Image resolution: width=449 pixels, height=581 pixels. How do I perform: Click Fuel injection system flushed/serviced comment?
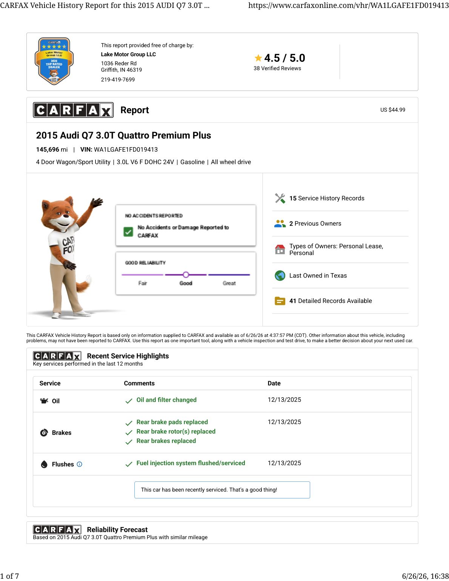pyautogui.click(x=191, y=463)
